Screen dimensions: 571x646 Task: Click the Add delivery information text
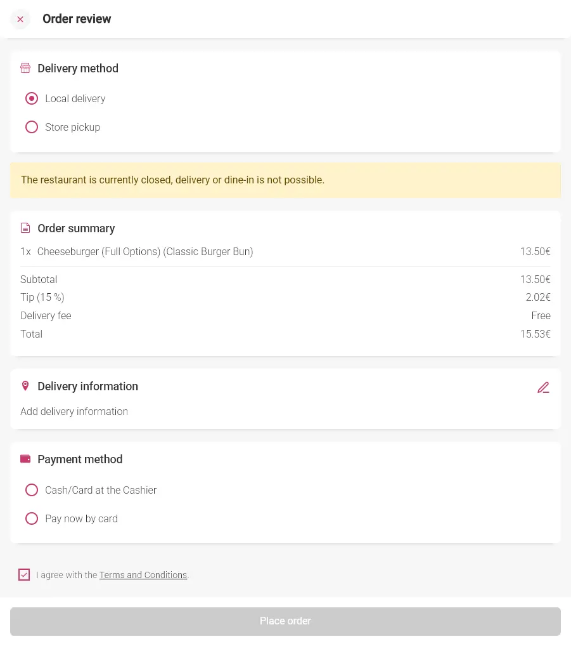pyautogui.click(x=74, y=412)
